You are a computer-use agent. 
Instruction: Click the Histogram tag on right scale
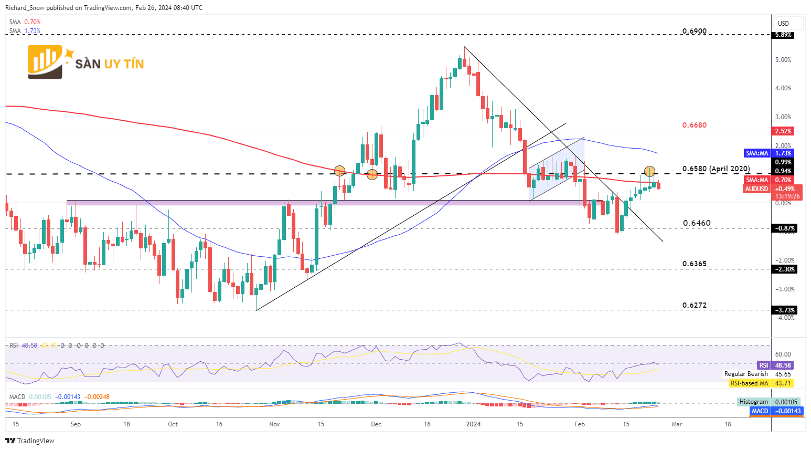click(753, 402)
